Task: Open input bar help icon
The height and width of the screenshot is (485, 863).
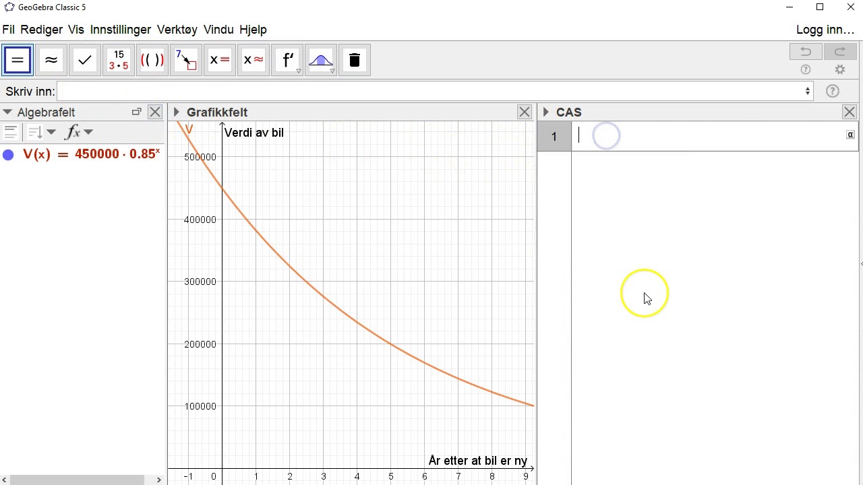Action: coord(833,91)
